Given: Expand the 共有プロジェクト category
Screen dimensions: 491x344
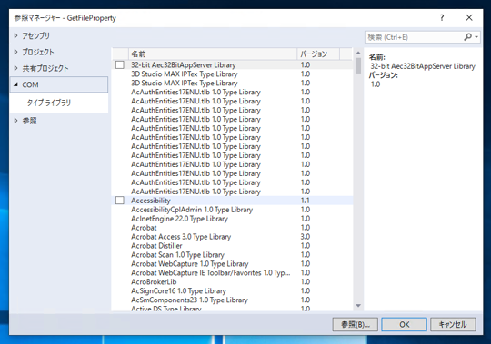Looking at the screenshot, I should pyautogui.click(x=15, y=68).
